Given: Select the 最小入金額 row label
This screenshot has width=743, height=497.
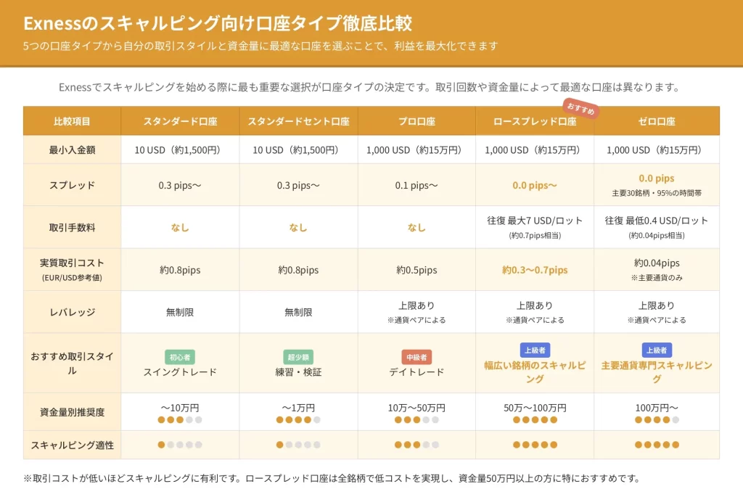Looking at the screenshot, I should click(x=72, y=150).
